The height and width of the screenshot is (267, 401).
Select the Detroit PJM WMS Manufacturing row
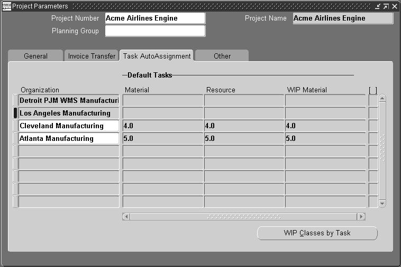[x=69, y=100]
